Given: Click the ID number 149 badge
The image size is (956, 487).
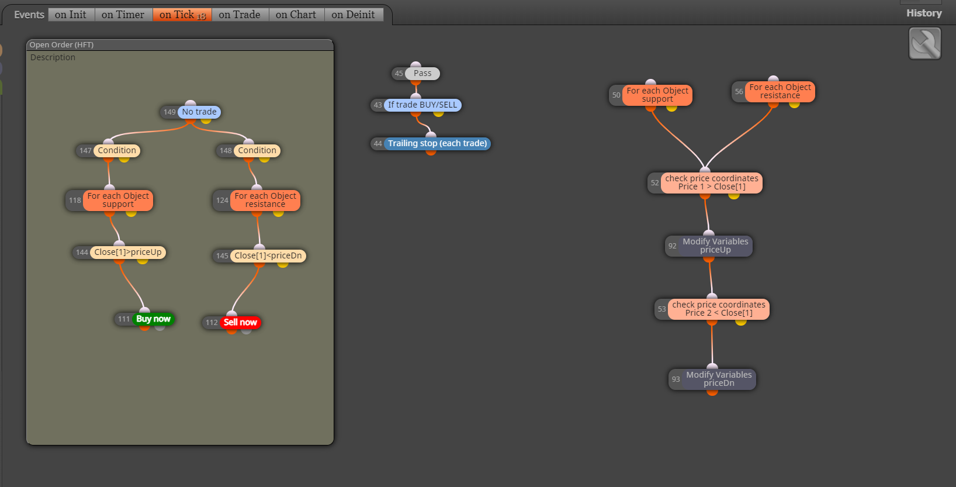Looking at the screenshot, I should click(x=169, y=112).
